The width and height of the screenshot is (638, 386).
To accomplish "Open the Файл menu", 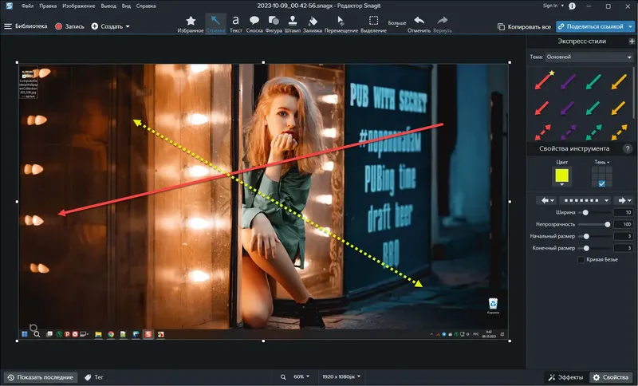I will [x=28, y=6].
